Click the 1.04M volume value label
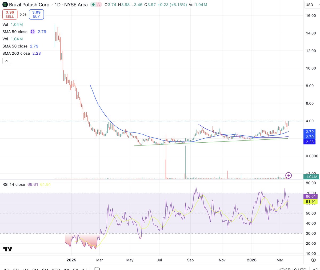This screenshot has width=320, height=270. (x=311, y=176)
